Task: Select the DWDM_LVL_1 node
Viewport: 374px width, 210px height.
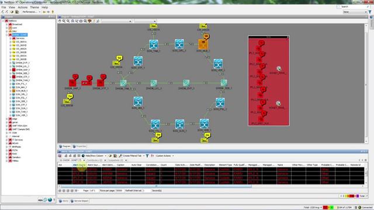Action: pyautogui.click(x=154, y=83)
